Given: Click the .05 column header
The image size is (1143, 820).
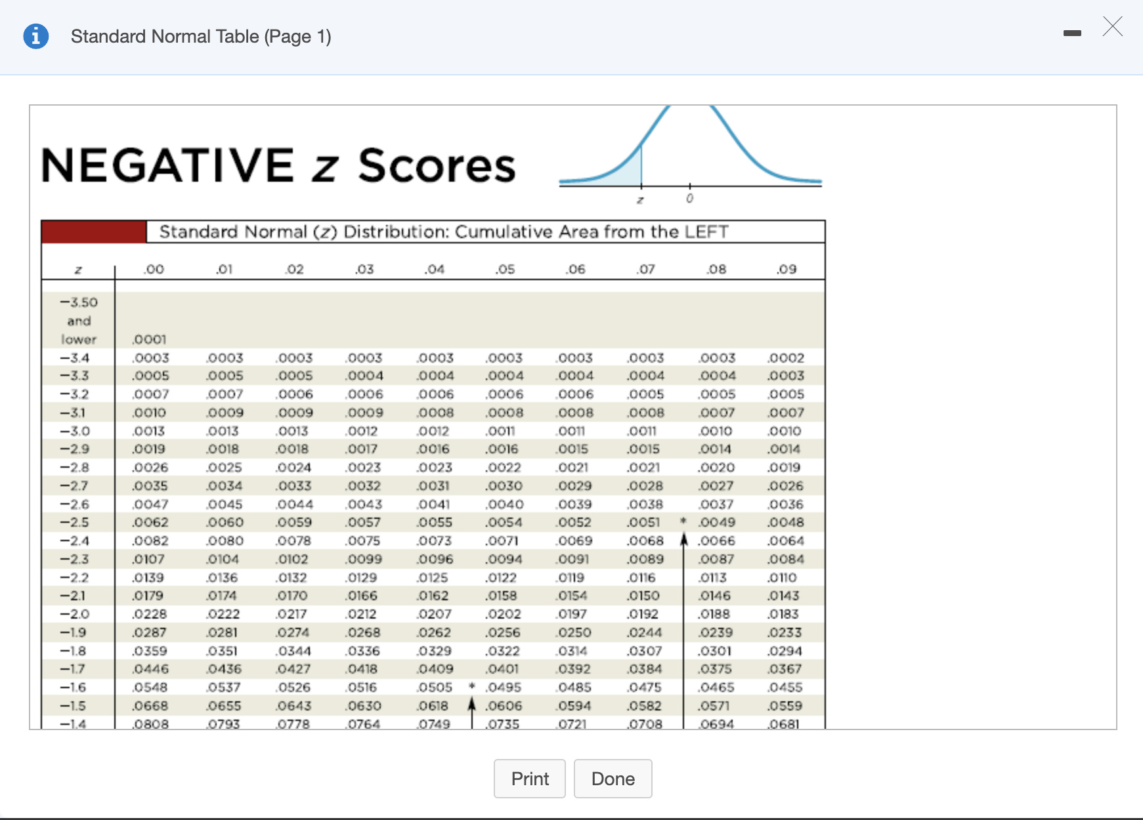Looking at the screenshot, I should point(505,269).
